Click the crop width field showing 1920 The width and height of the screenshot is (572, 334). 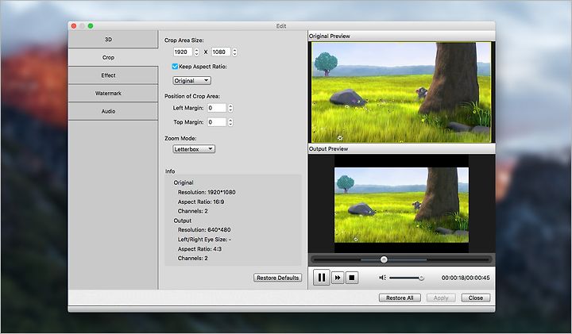(183, 52)
